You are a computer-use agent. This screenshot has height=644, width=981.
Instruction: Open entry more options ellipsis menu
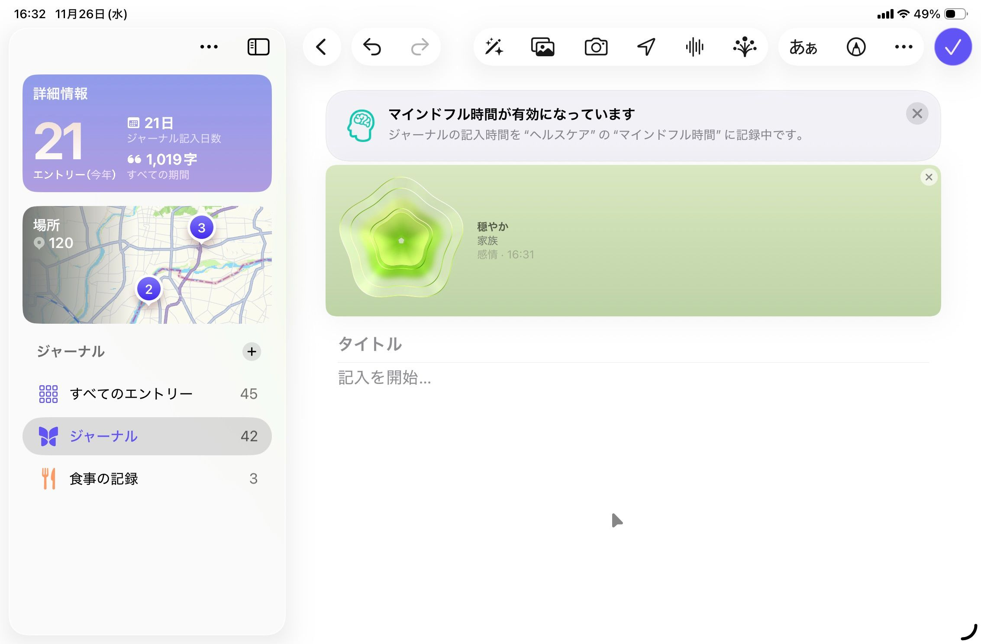904,47
